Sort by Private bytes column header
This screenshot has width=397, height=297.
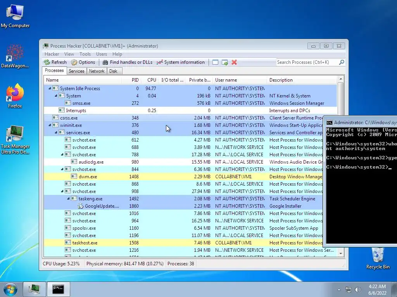coord(200,80)
